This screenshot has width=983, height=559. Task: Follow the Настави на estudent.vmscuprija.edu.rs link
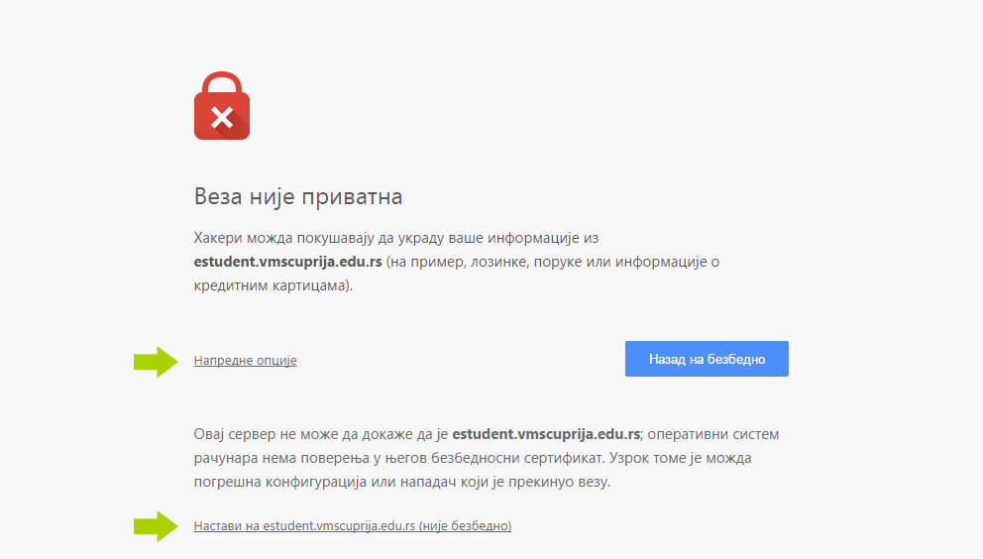pos(304,526)
